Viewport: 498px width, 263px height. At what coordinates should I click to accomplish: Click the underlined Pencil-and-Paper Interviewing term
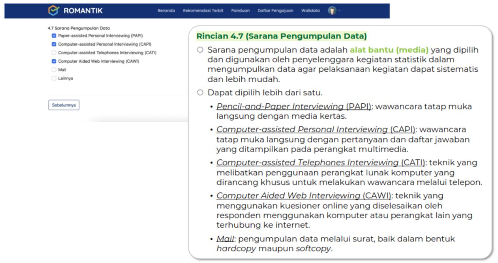pyautogui.click(x=280, y=107)
